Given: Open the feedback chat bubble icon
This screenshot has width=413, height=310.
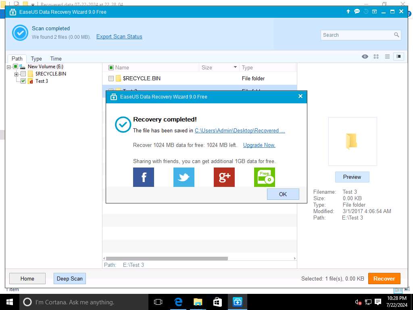Looking at the screenshot, I should [357, 11].
